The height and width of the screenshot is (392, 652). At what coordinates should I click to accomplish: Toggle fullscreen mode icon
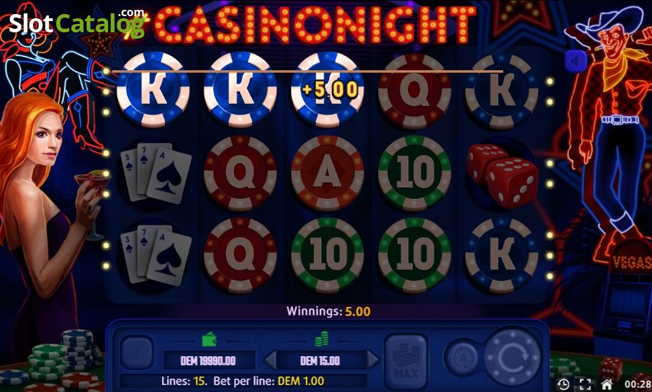pos(585,384)
